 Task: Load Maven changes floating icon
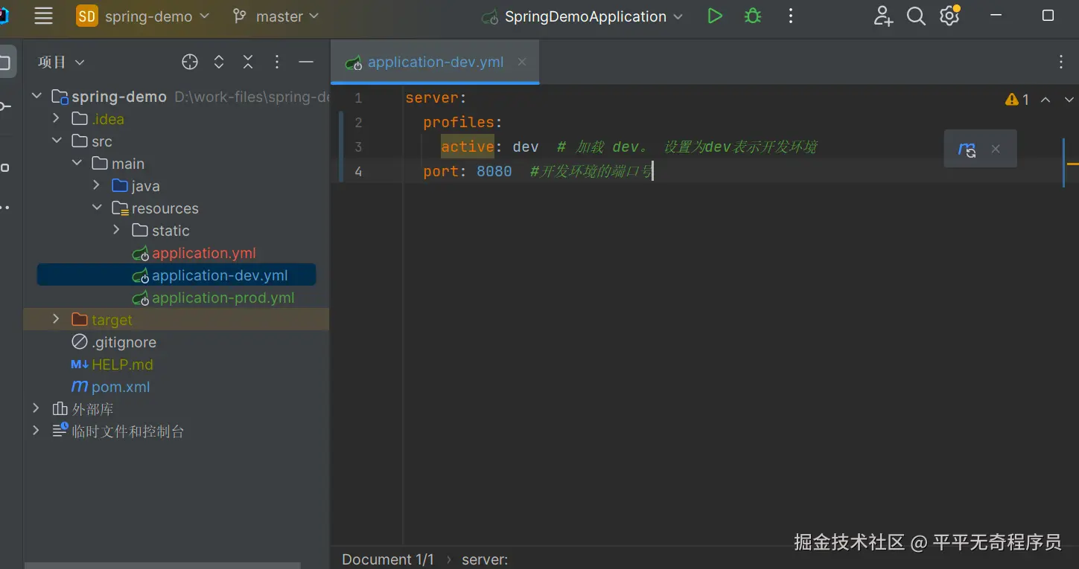(x=967, y=149)
